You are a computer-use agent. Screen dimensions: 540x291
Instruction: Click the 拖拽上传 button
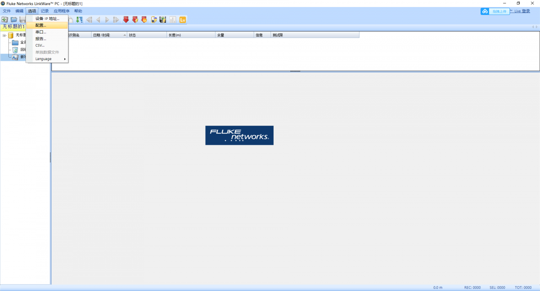coord(499,11)
